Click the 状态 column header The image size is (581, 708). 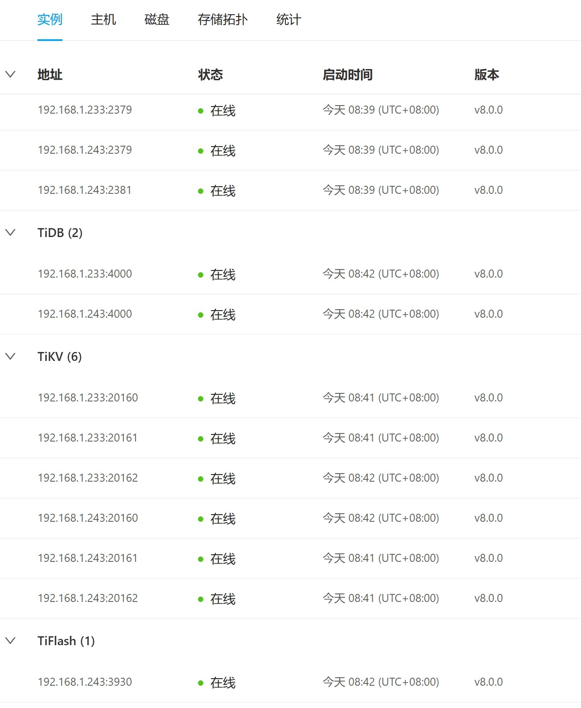pyautogui.click(x=210, y=74)
